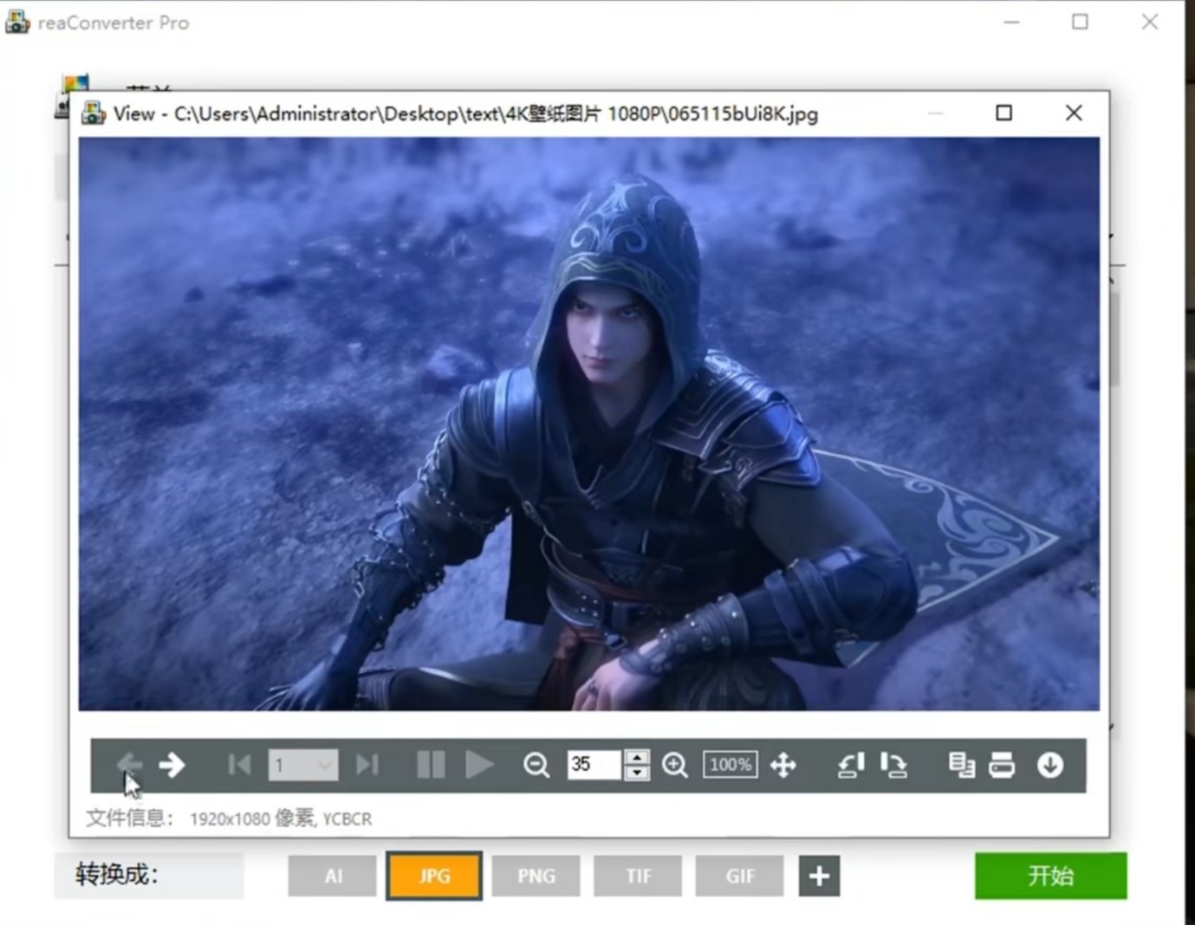Choose GIF as the output format
Screen dimensions: 1195x925
coord(739,876)
